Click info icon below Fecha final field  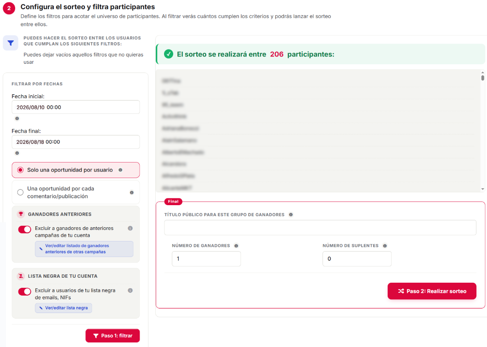[x=17, y=153]
